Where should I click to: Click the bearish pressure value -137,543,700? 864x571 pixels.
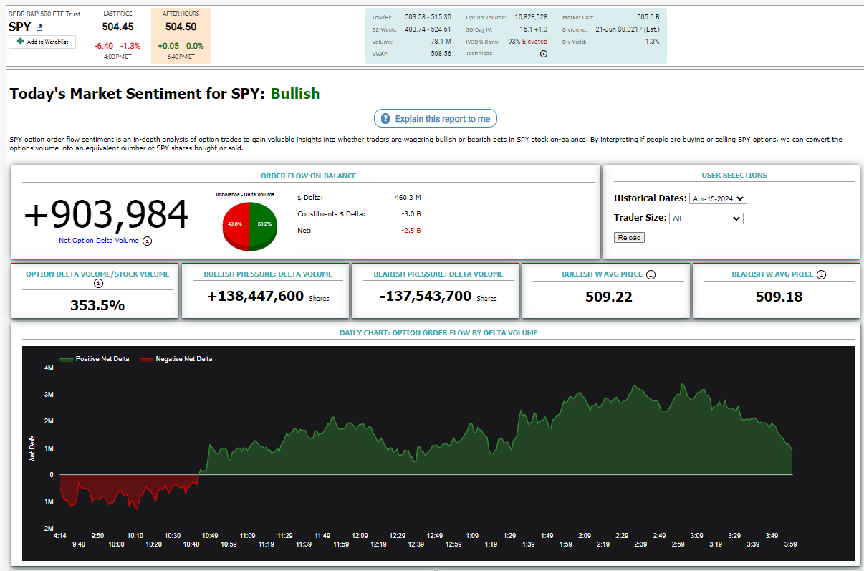coord(426,296)
